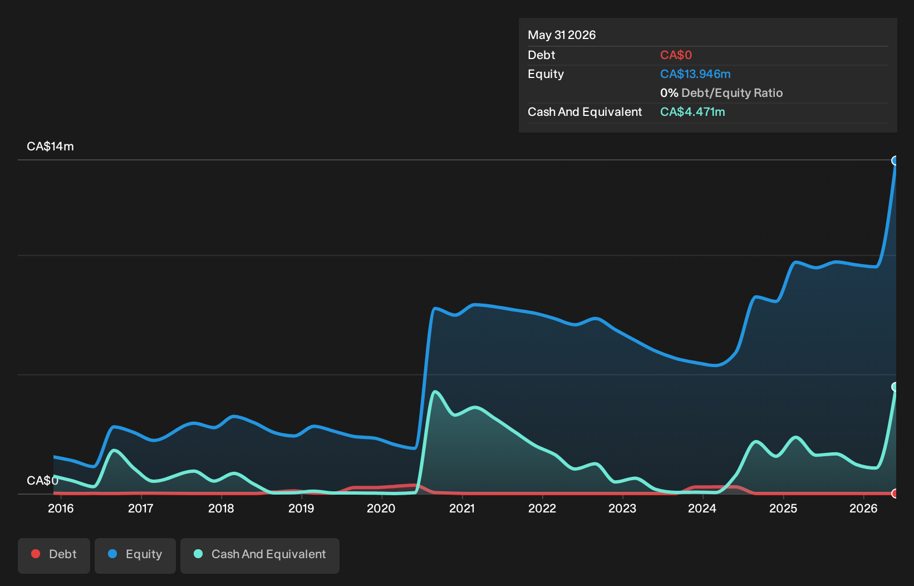
Task: Click the teal Cash endpoint marker
Action: point(895,387)
